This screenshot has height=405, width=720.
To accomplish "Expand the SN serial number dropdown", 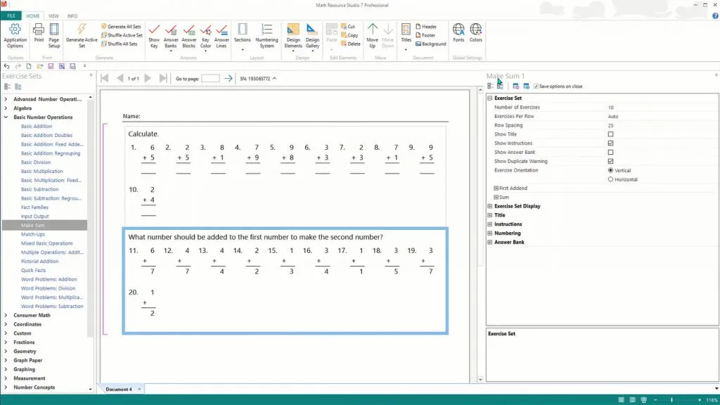I will [x=274, y=79].
